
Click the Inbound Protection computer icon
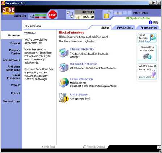pyautogui.click(x=64, y=52)
